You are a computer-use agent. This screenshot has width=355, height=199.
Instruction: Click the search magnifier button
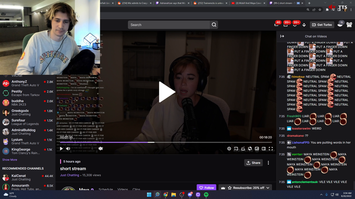214,25
